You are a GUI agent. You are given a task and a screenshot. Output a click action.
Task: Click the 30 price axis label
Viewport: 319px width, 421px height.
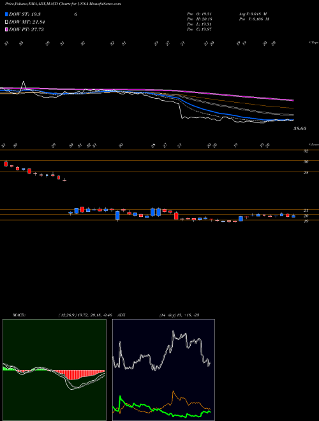[306, 162]
